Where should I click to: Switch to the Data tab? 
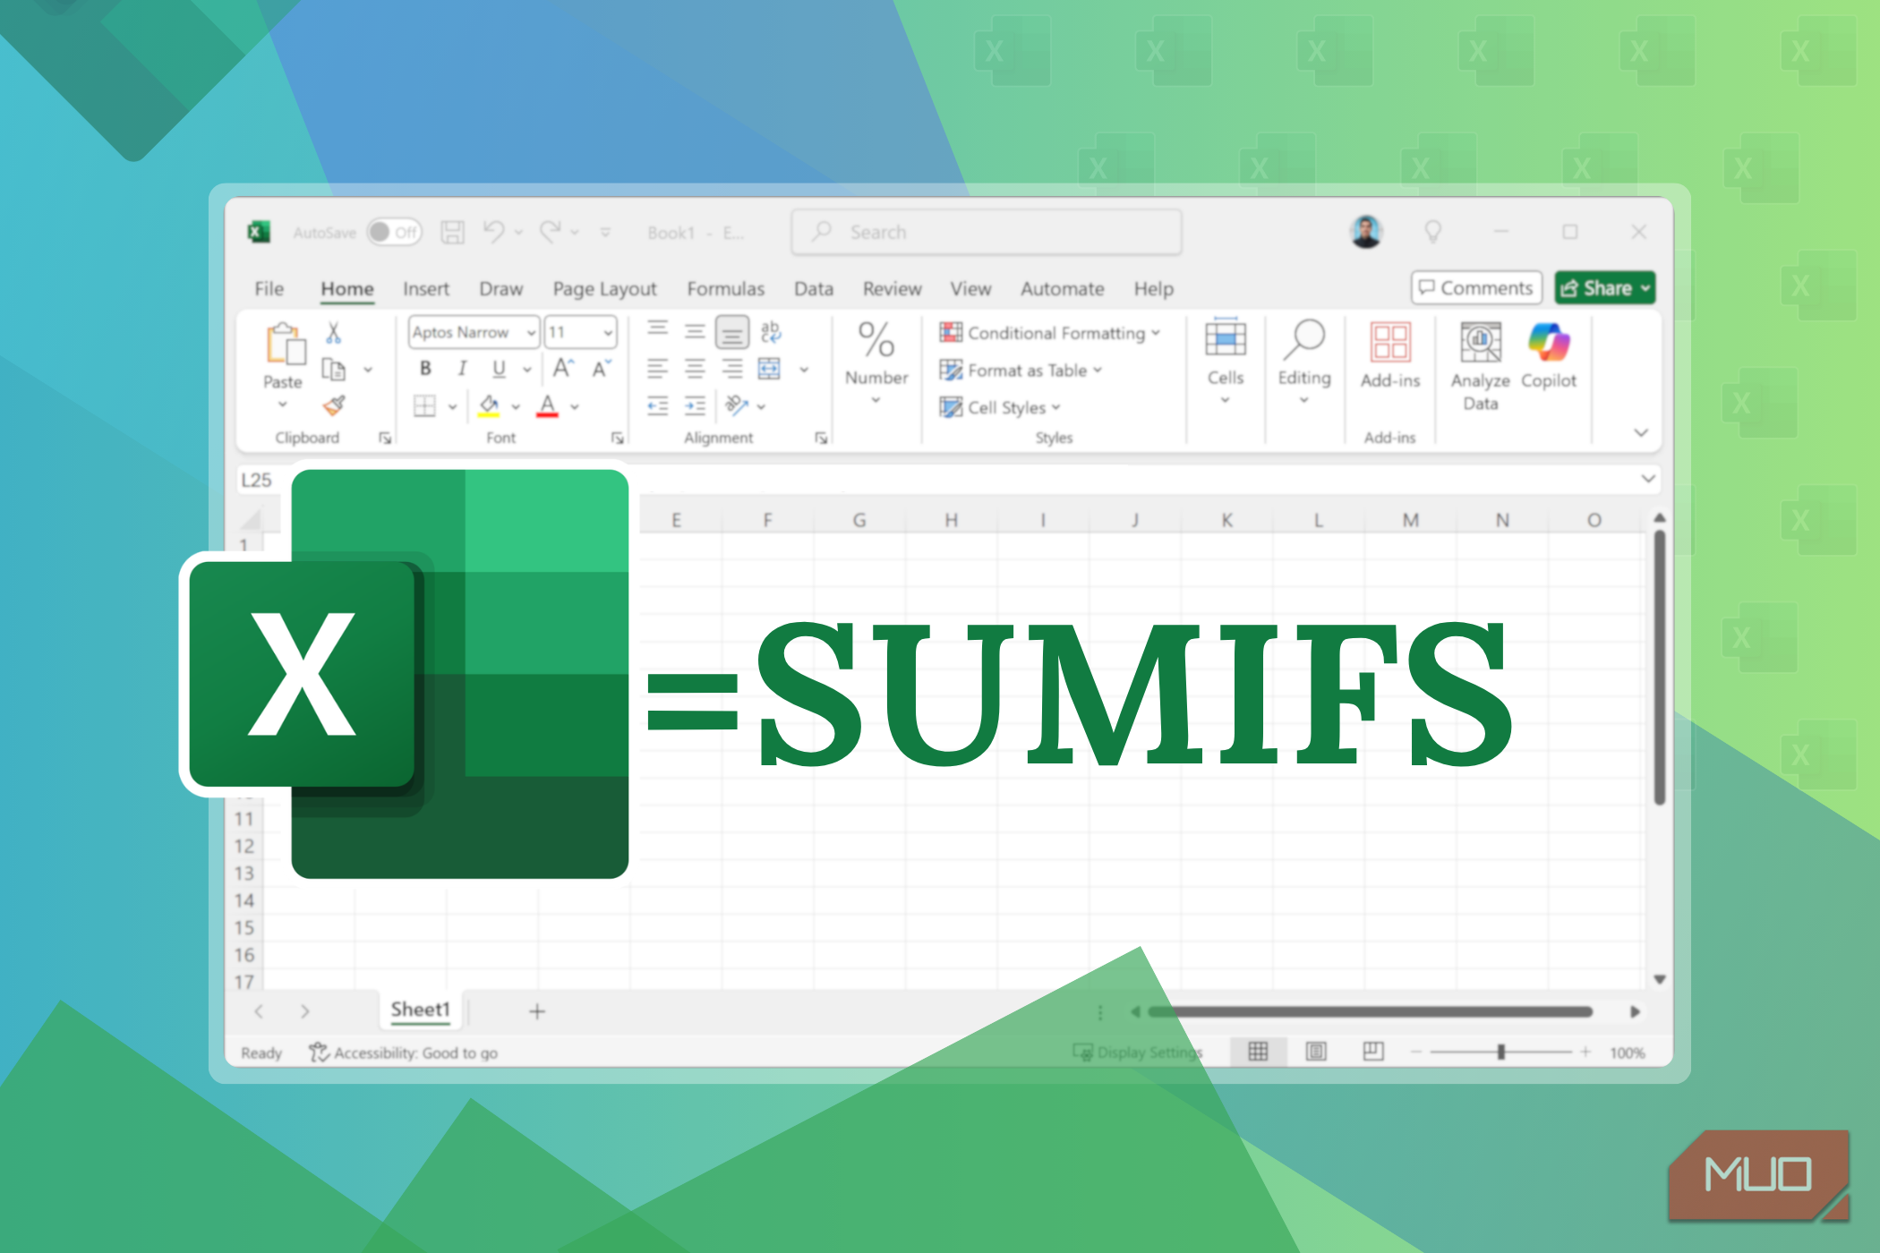click(814, 289)
